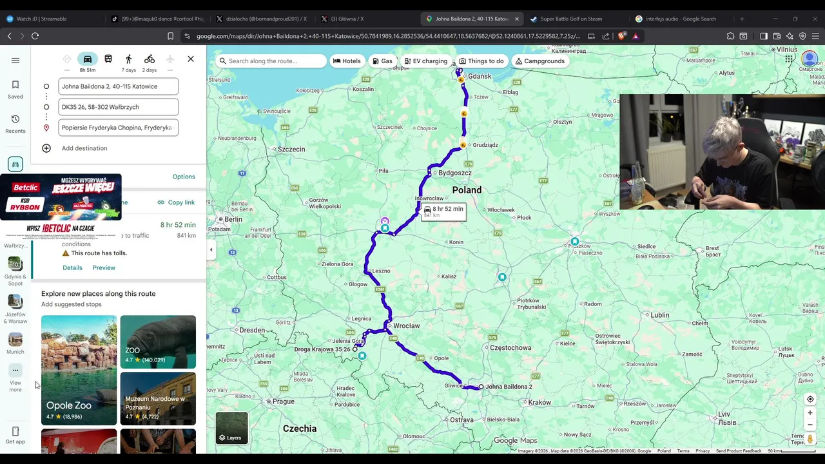Open the Opole Zoo suggestion card
This screenshot has width=825, height=464.
point(79,370)
